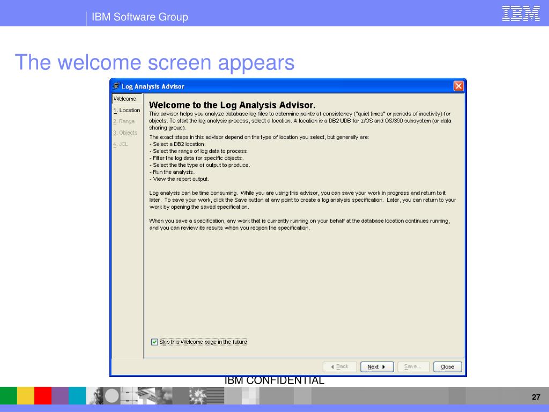
Task: Select the grayed 4. JCL step
Action: coord(121,144)
